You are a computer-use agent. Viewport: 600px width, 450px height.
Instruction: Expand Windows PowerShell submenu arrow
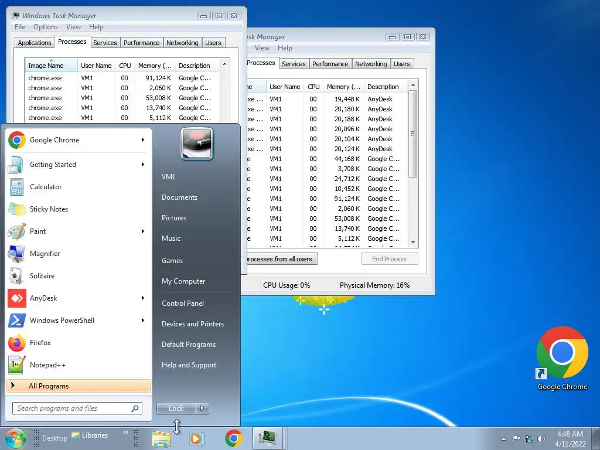(x=143, y=321)
